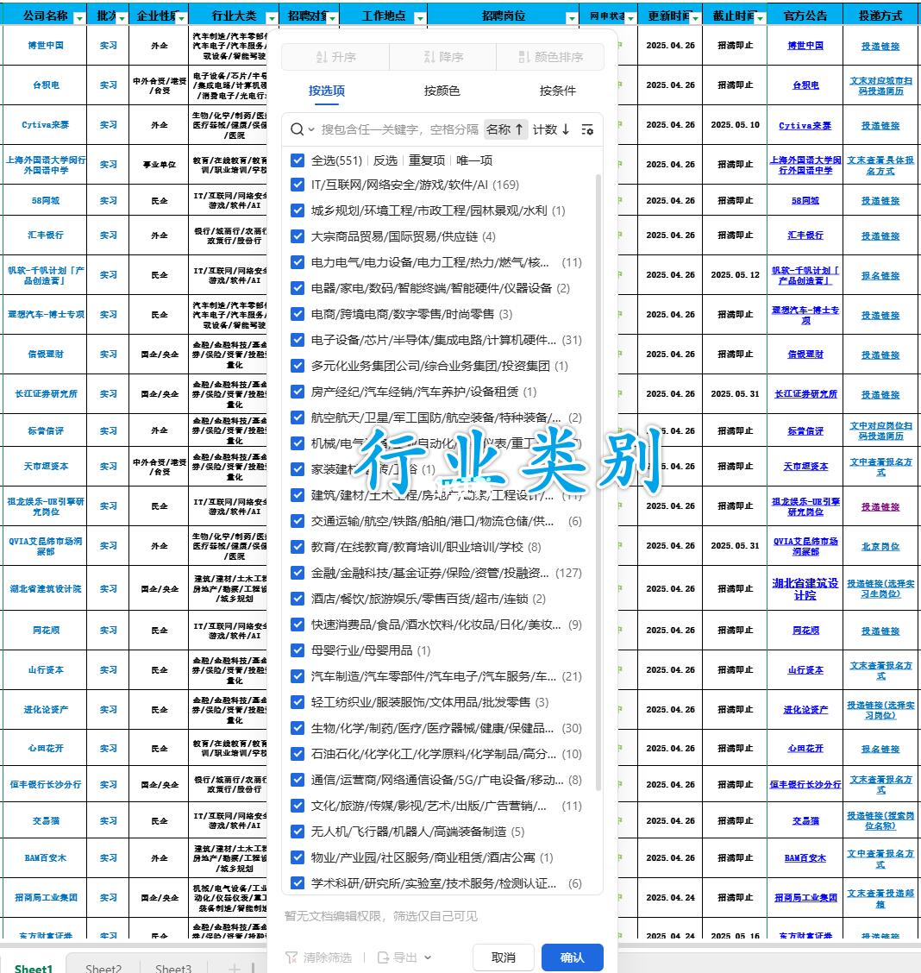Uncheck 母婴行业/母婴用品 checkbox
This screenshot has width=921, height=973.
tap(298, 650)
